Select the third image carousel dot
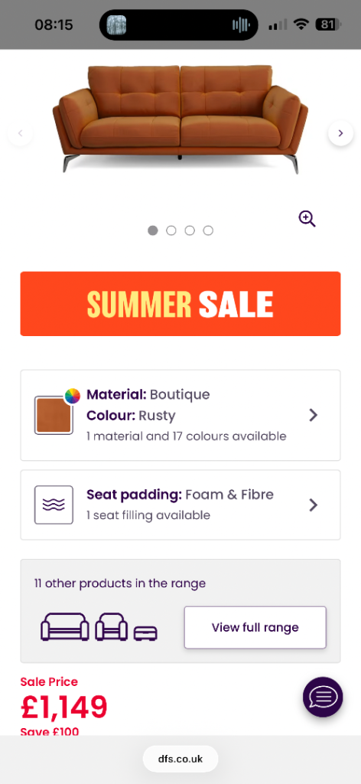The height and width of the screenshot is (784, 361). click(190, 230)
